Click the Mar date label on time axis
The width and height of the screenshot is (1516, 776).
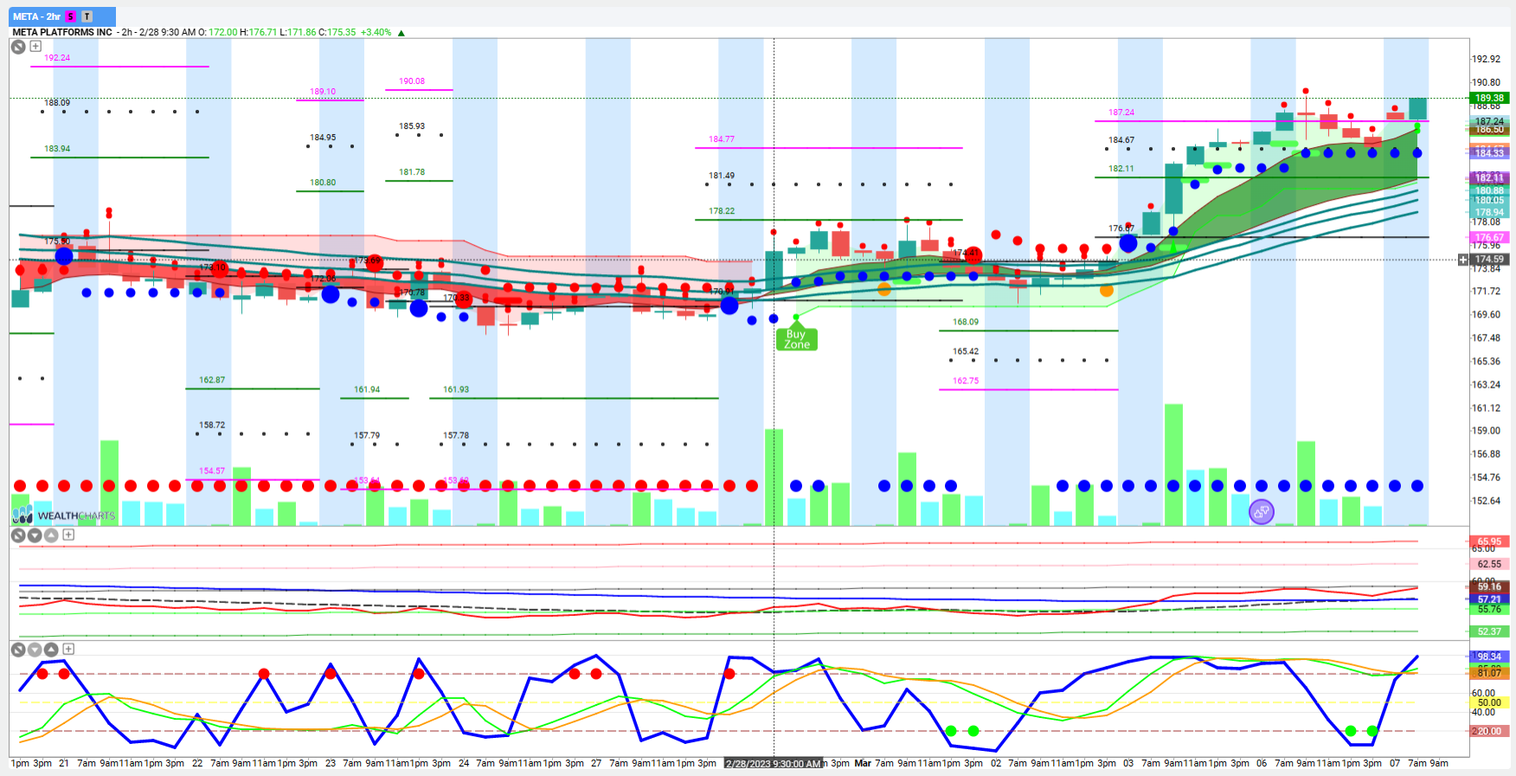coord(863,763)
